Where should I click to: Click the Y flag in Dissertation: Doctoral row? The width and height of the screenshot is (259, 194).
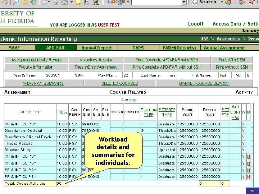[243, 130]
